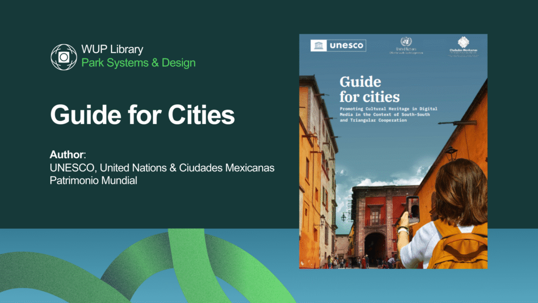
Task: Click the 'Author:' label
Action: tap(68, 155)
